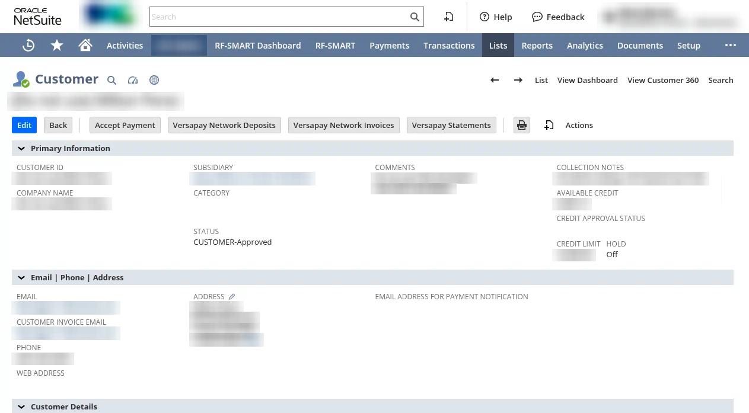
Task: Open the Transactions menu
Action: [x=449, y=45]
